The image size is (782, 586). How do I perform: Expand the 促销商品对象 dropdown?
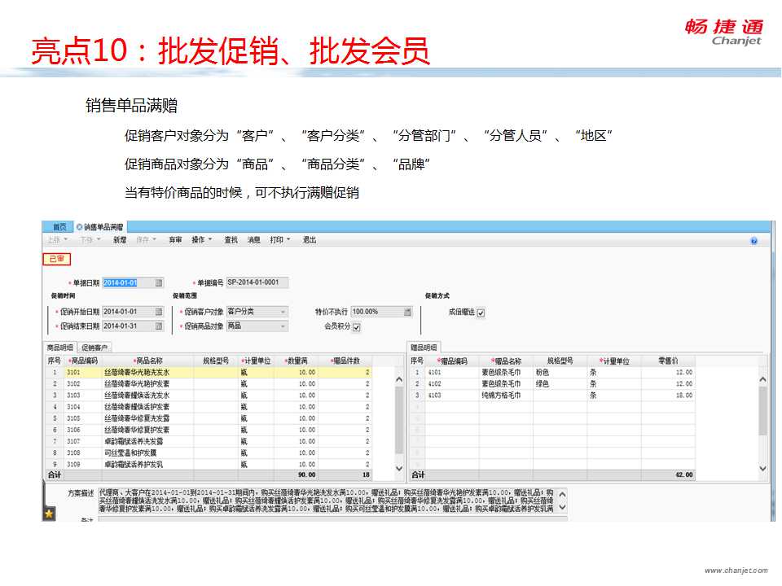[283, 326]
